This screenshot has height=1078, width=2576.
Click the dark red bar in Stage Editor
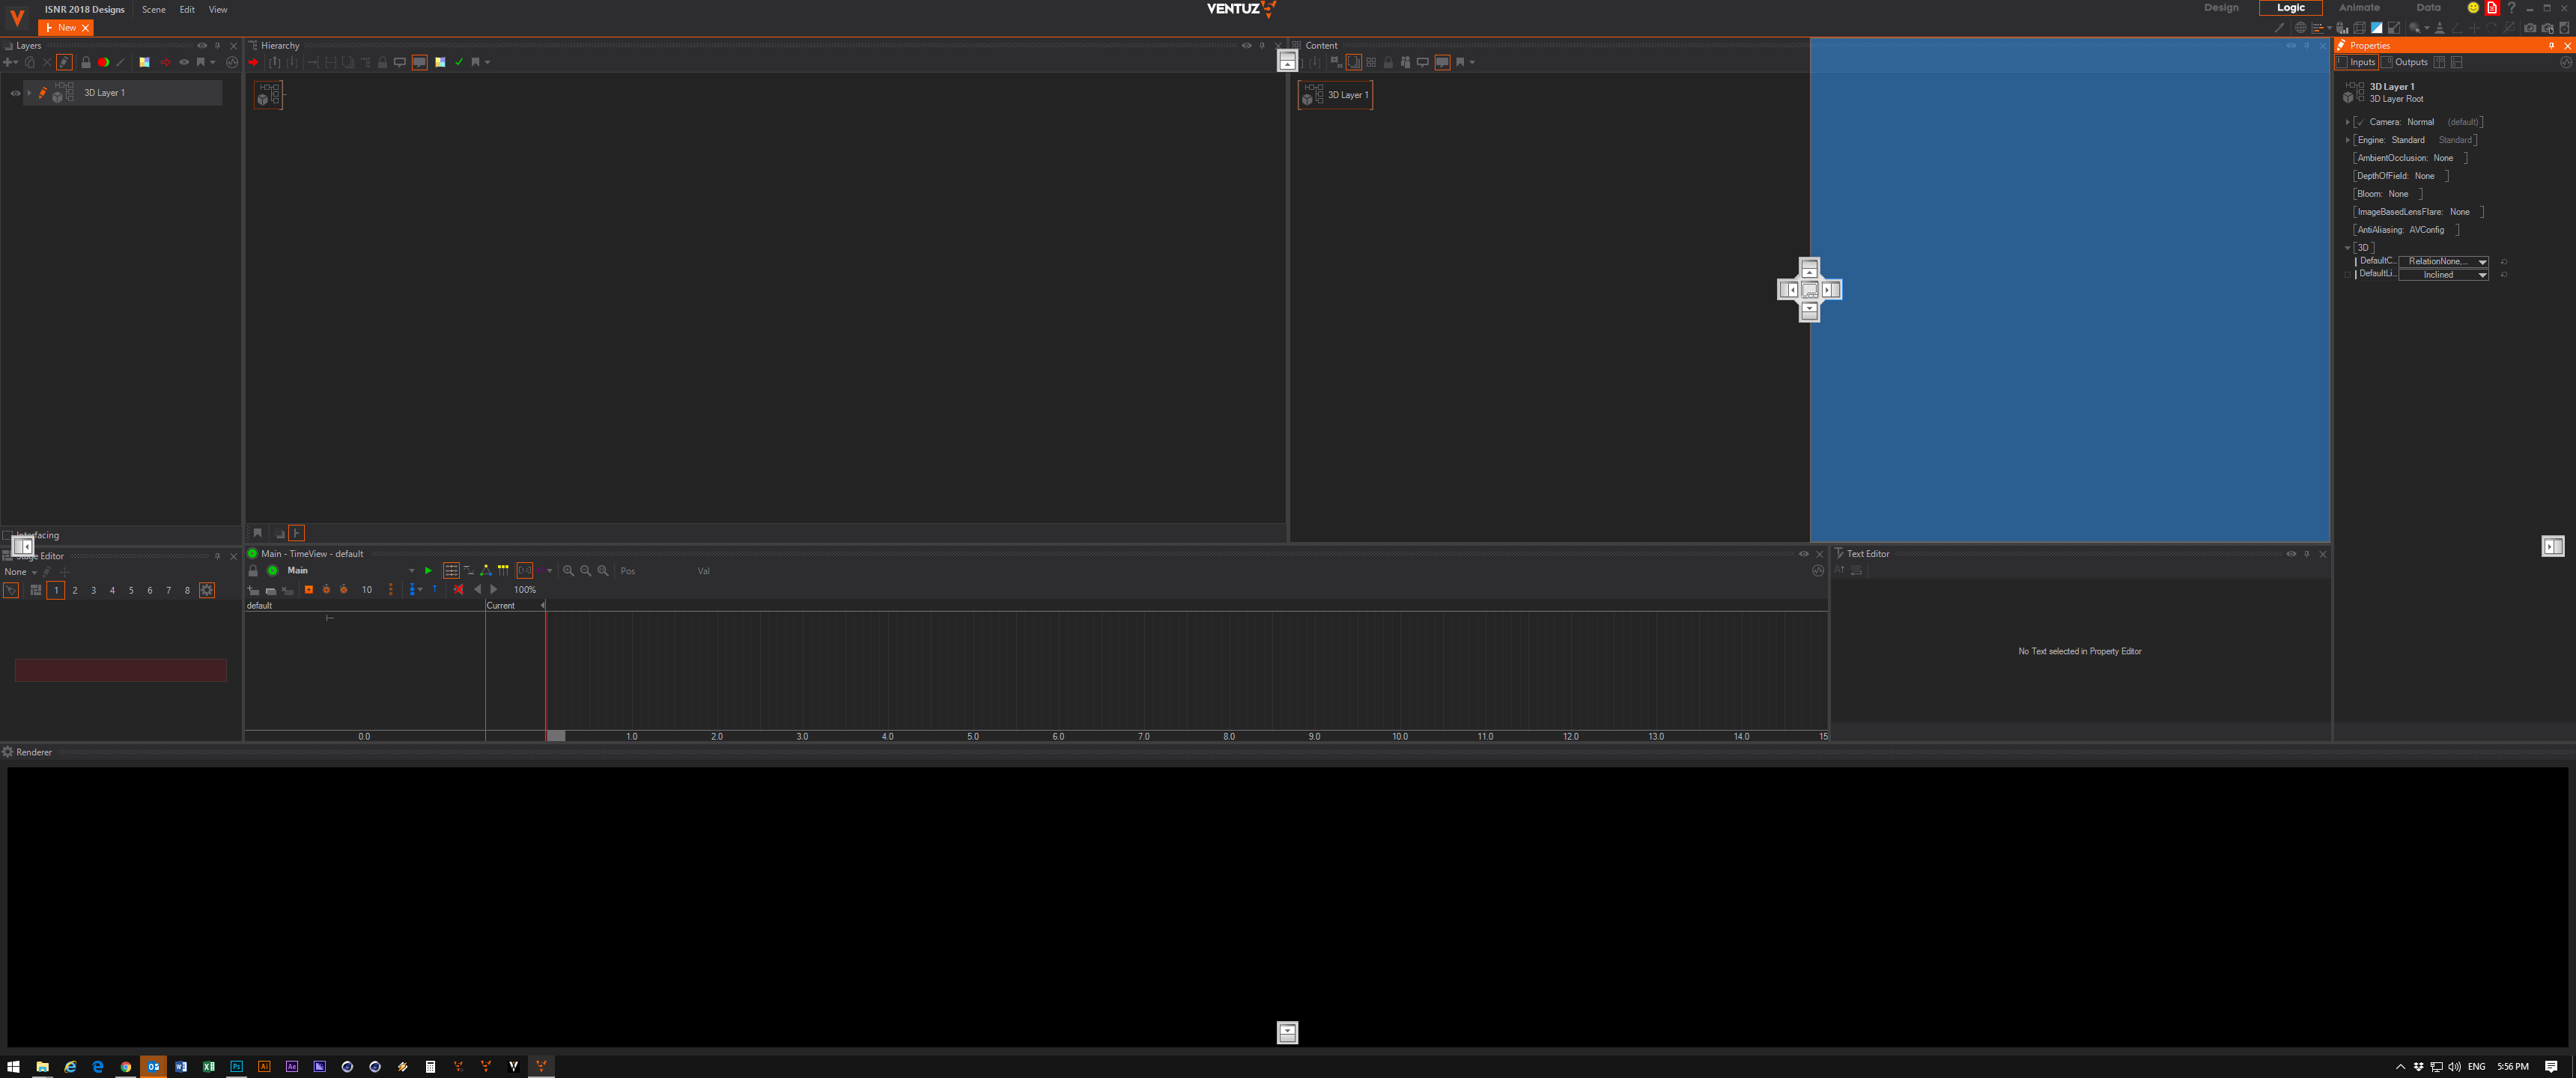[x=121, y=670]
